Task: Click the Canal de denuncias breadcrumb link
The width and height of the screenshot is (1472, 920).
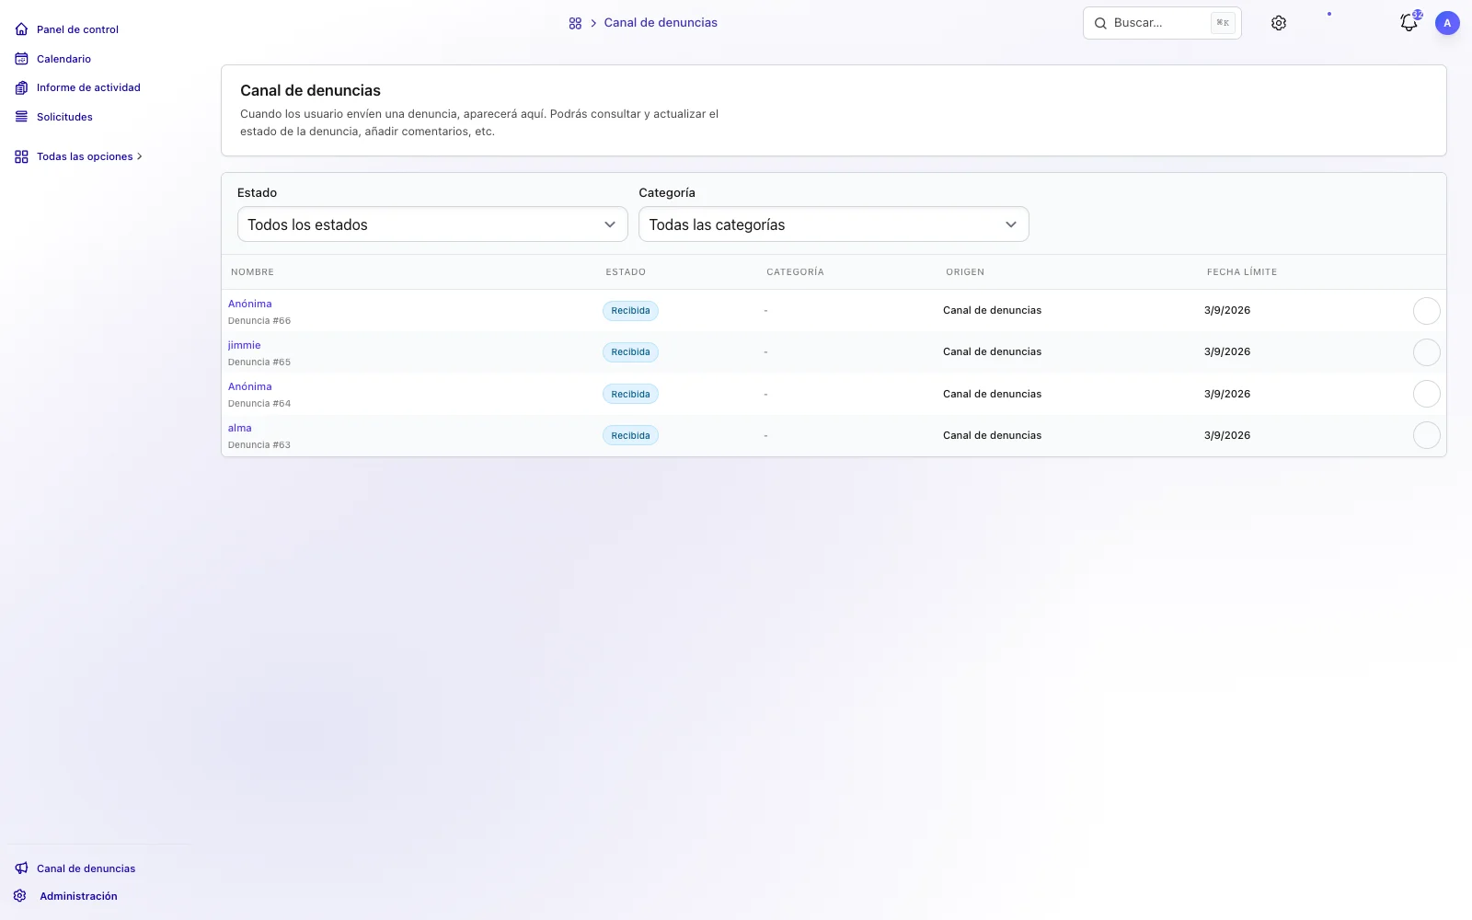Action: click(x=661, y=23)
